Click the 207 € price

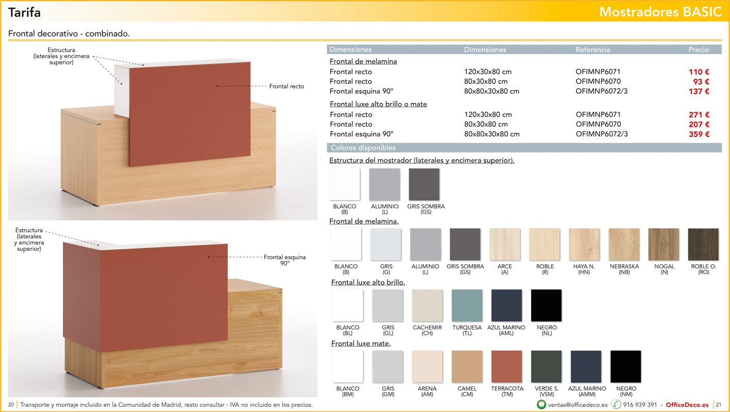click(x=699, y=125)
